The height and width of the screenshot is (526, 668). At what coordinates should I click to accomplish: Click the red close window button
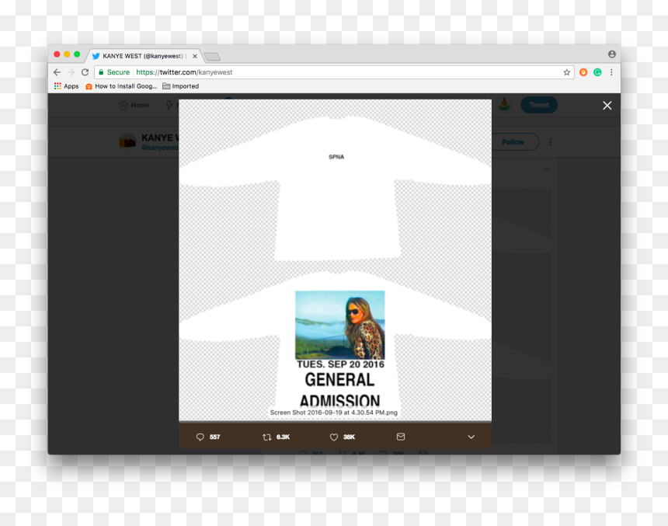(x=57, y=54)
